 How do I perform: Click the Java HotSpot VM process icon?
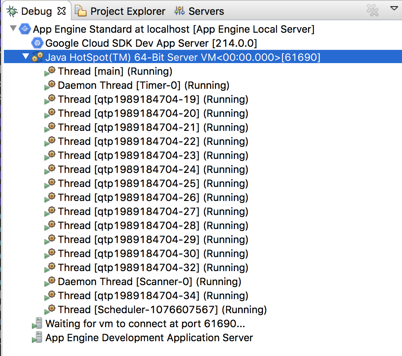[x=37, y=57]
